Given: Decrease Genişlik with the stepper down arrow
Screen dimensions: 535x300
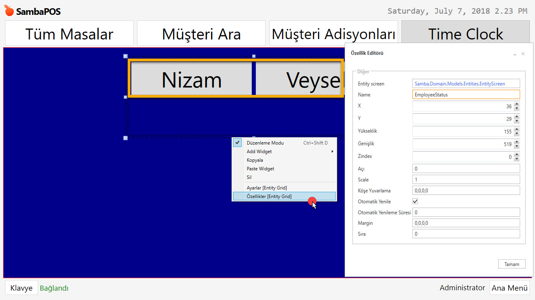Looking at the screenshot, I should [x=516, y=146].
